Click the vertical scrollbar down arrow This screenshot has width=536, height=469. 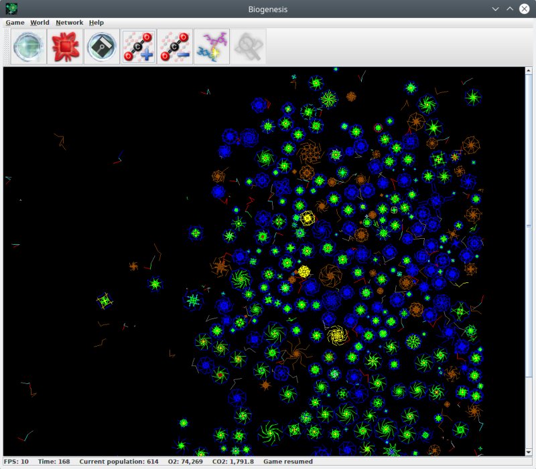(x=529, y=452)
